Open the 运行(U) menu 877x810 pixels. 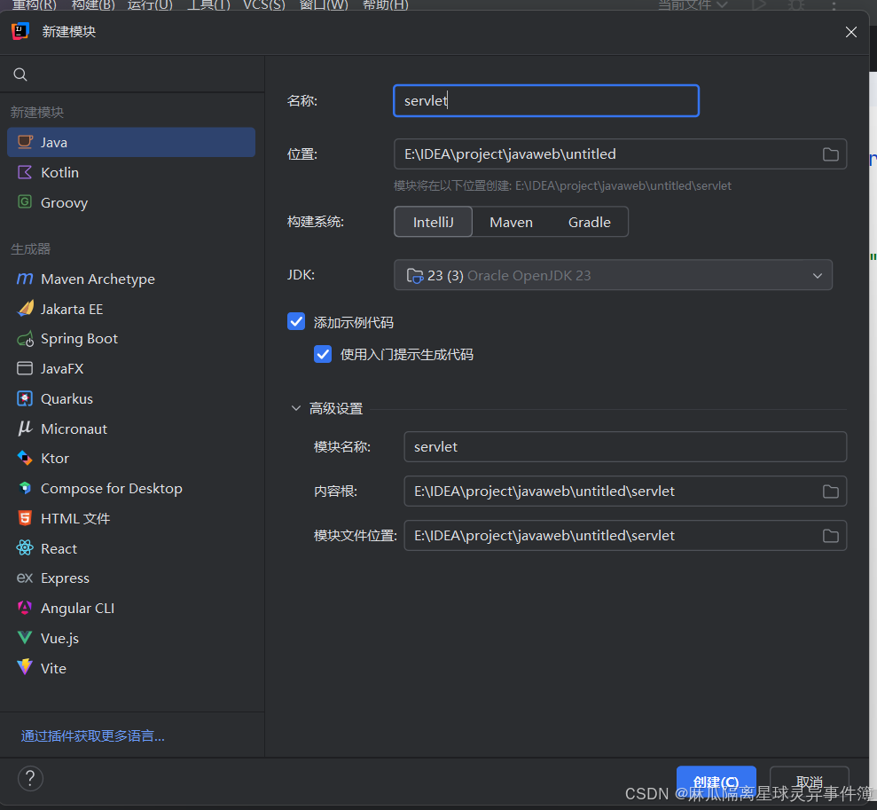(x=150, y=5)
